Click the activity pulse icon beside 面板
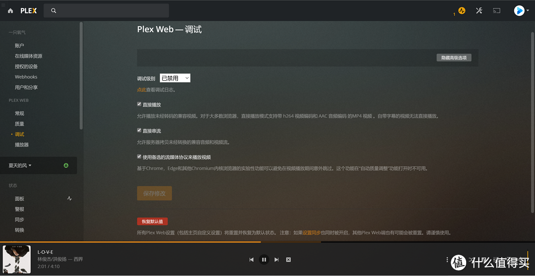The image size is (535, 276). click(x=69, y=198)
